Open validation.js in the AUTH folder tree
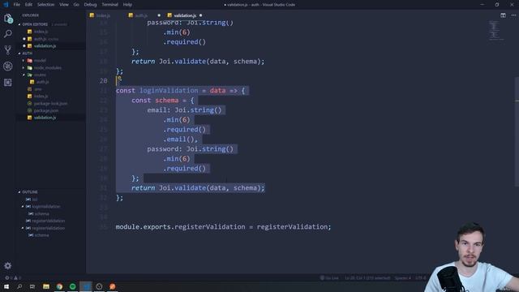519x292 pixels. [45, 118]
